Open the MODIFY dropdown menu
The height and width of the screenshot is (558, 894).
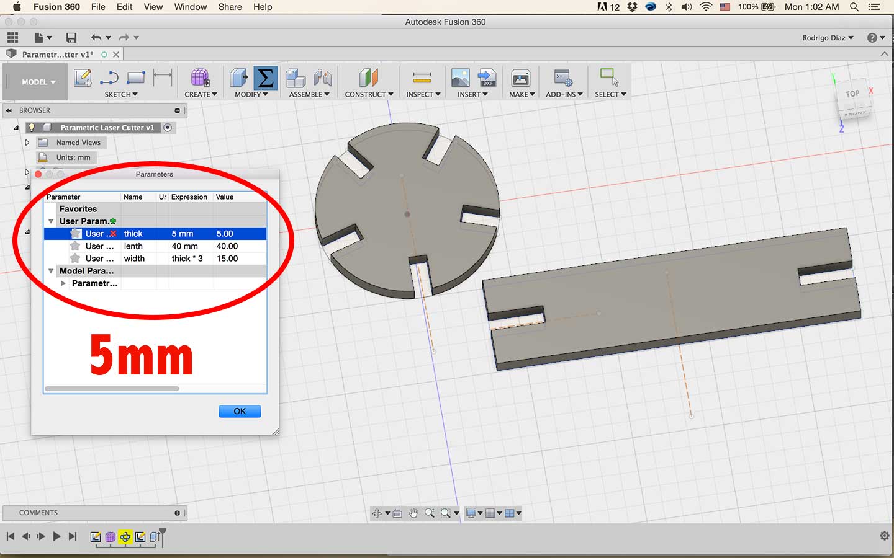[x=251, y=94]
